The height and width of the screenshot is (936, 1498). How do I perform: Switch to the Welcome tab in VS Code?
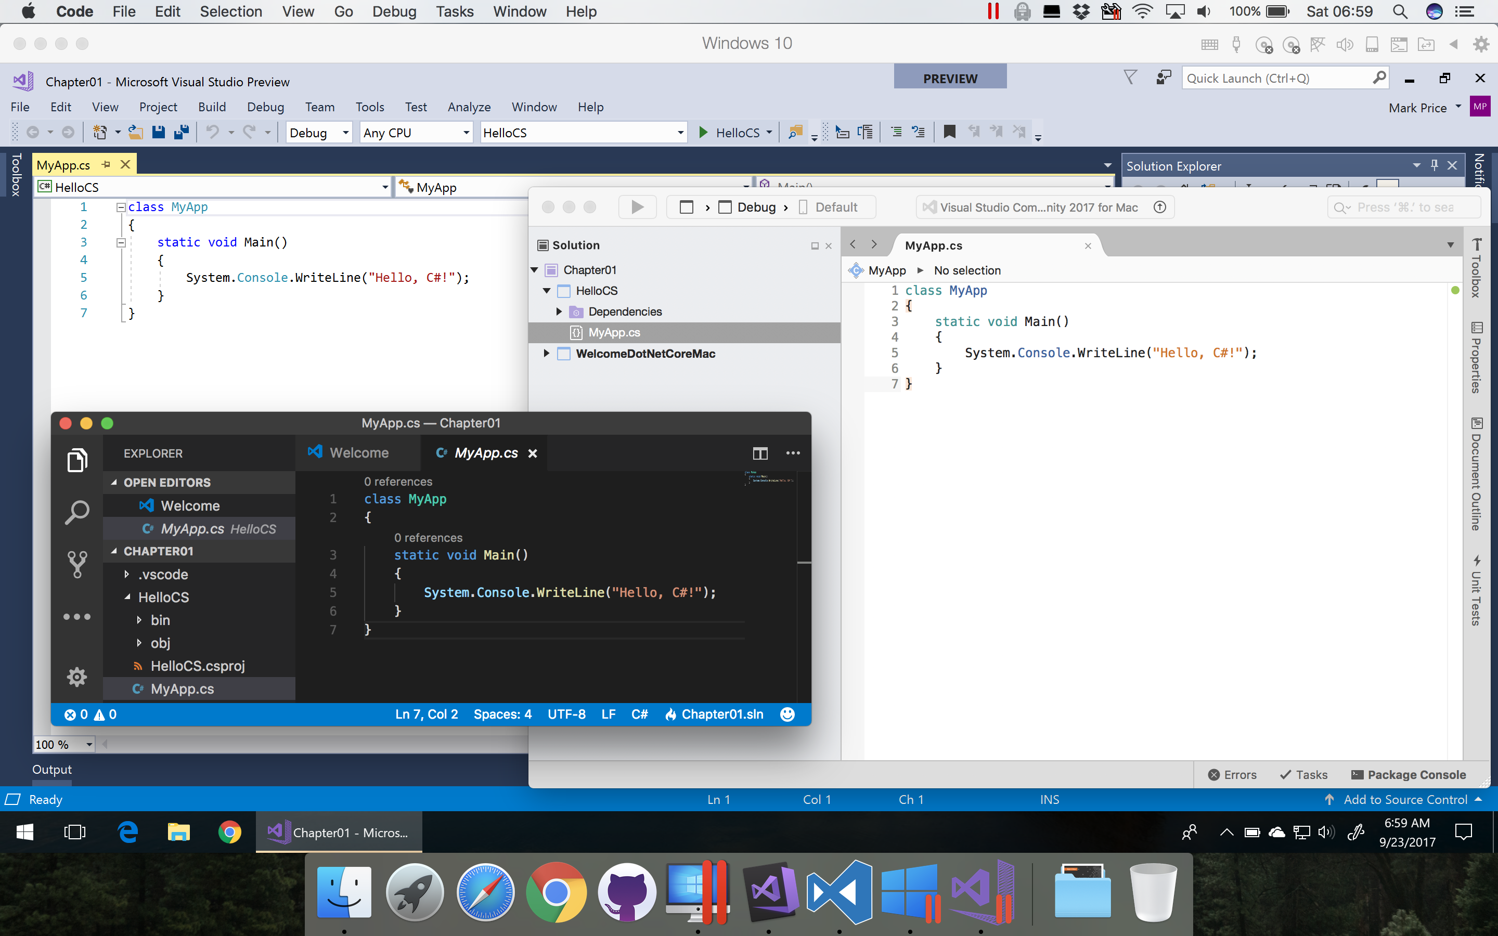point(358,452)
